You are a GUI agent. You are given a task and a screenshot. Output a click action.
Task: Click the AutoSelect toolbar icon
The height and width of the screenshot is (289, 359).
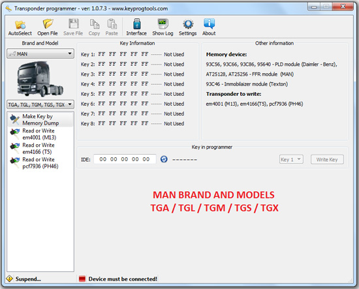coord(20,27)
